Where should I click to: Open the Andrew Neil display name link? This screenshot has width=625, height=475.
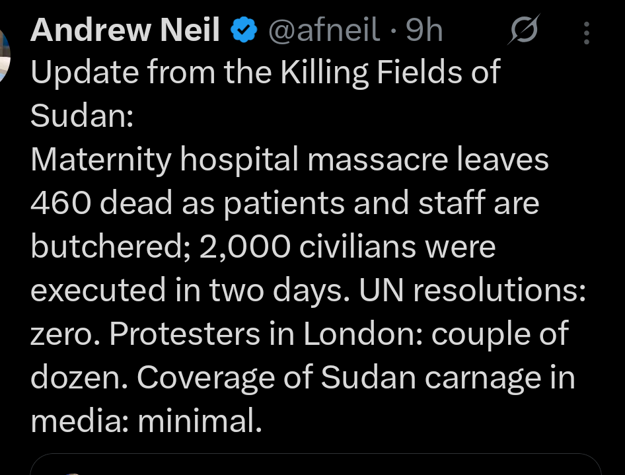tap(125, 30)
